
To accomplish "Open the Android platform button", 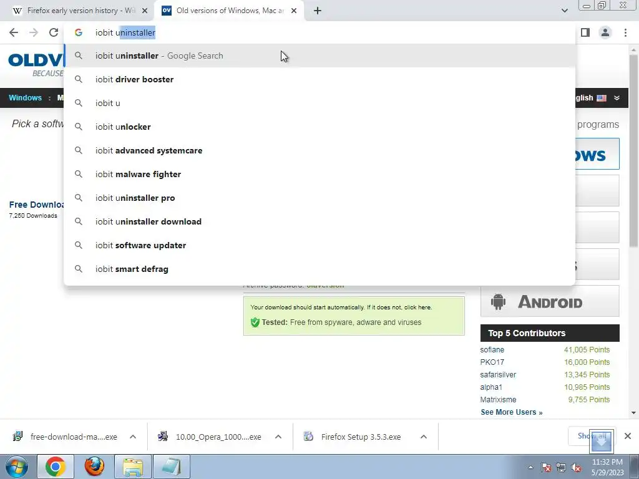I will [x=550, y=301].
